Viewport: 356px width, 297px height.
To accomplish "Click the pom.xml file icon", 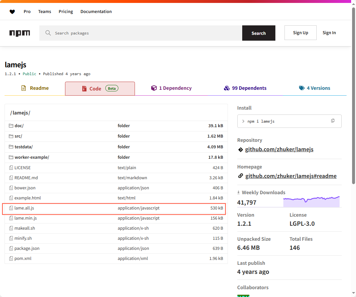I will [x=11, y=258].
